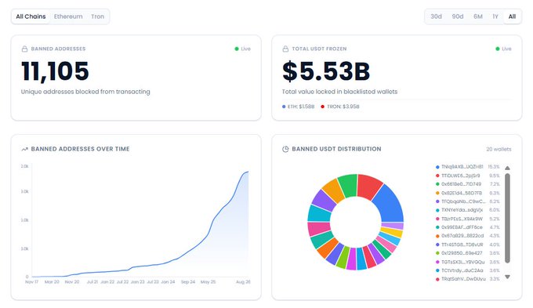Viewport: 533px width, 308px height.
Task: Click the blue ETH dot in frozen breakdown
Action: coord(284,107)
